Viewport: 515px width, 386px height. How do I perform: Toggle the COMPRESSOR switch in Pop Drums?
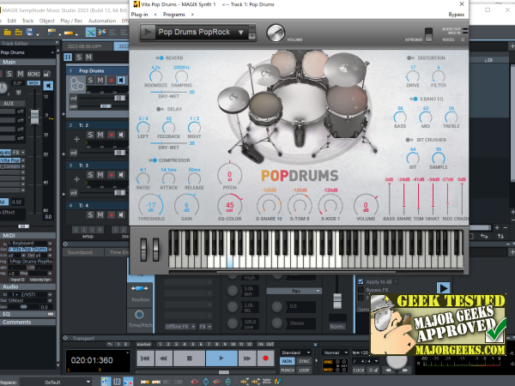[153, 160]
